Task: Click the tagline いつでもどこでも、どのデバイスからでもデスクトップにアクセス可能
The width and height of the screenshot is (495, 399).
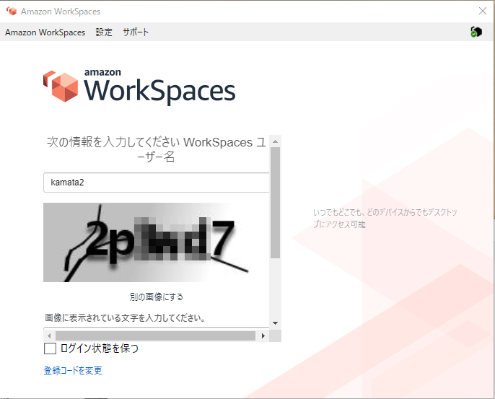Action: (385, 218)
